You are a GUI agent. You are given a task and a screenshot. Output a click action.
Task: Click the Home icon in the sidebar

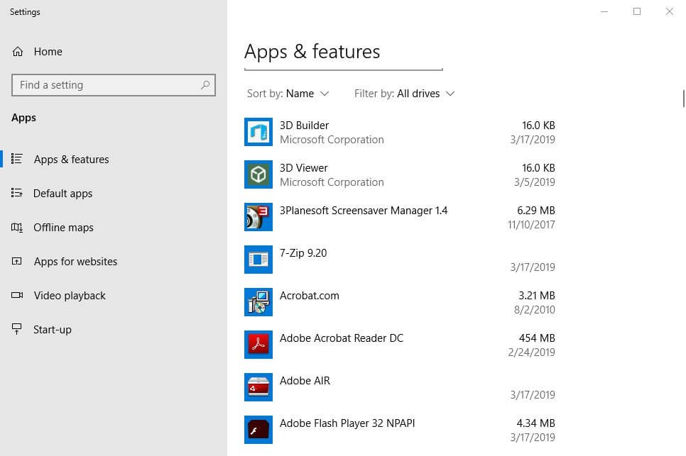click(x=18, y=51)
